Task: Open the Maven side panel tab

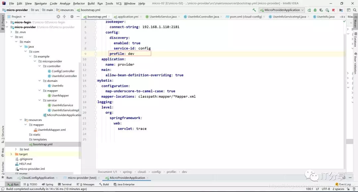Action: [355, 21]
